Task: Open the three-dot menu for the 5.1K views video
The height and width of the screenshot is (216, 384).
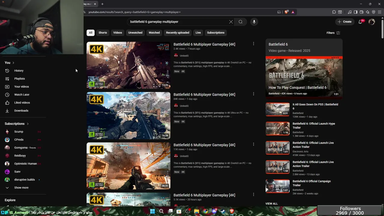Action: click(x=253, y=194)
